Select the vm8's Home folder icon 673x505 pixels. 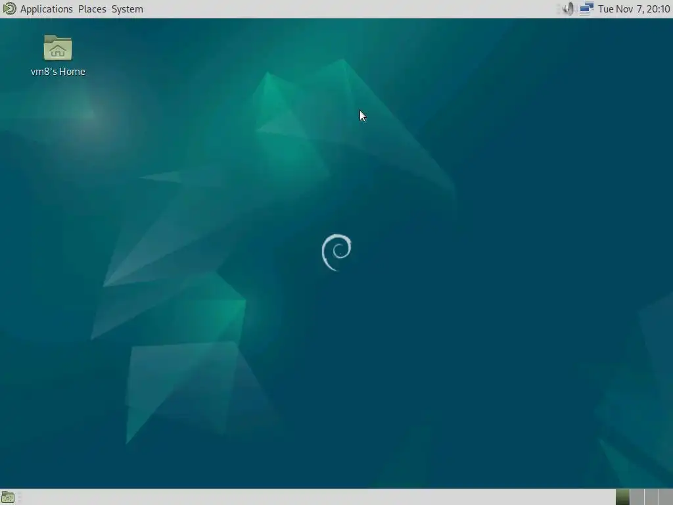[x=58, y=47]
